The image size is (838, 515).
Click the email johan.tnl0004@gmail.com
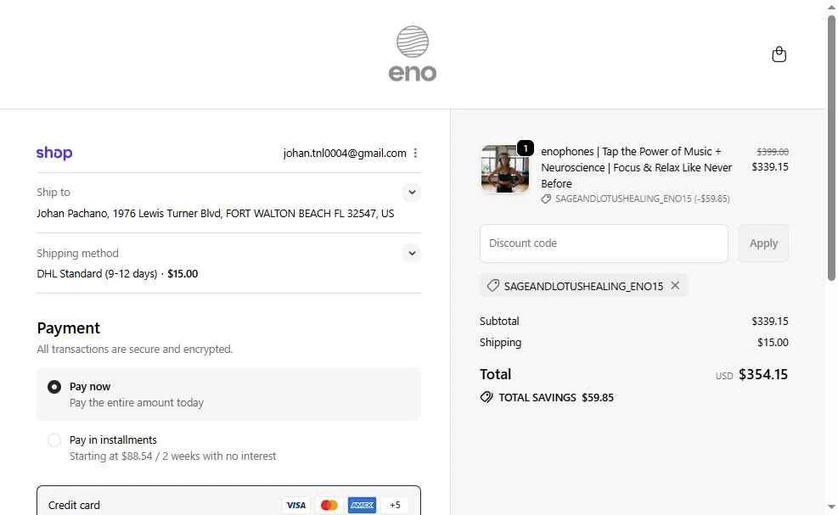click(345, 154)
